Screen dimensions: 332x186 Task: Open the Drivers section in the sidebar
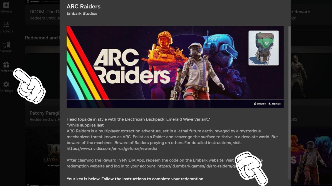6,8
